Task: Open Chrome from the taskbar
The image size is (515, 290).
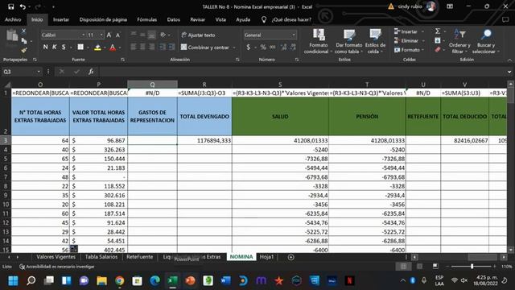Action: point(120,280)
